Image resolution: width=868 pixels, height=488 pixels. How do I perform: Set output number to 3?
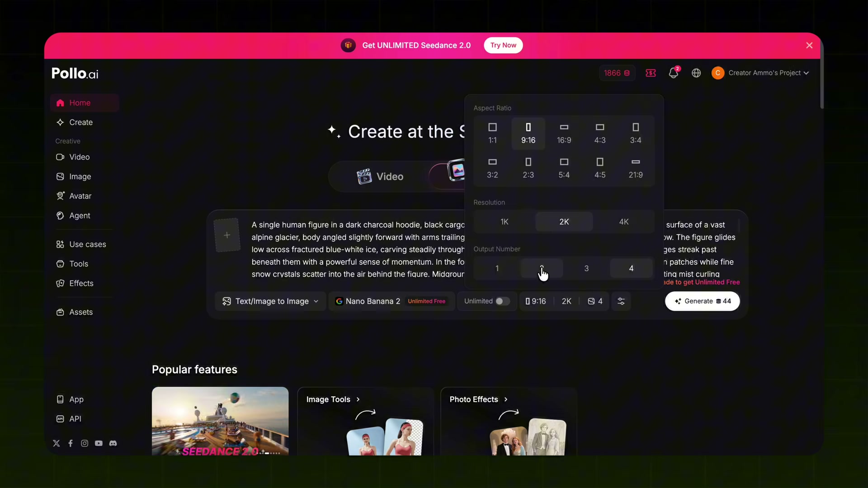coord(586,268)
